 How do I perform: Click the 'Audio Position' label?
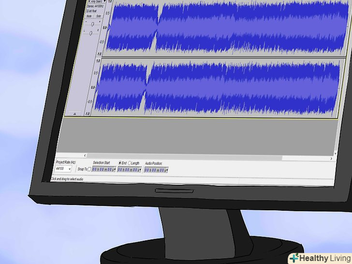pyautogui.click(x=154, y=163)
